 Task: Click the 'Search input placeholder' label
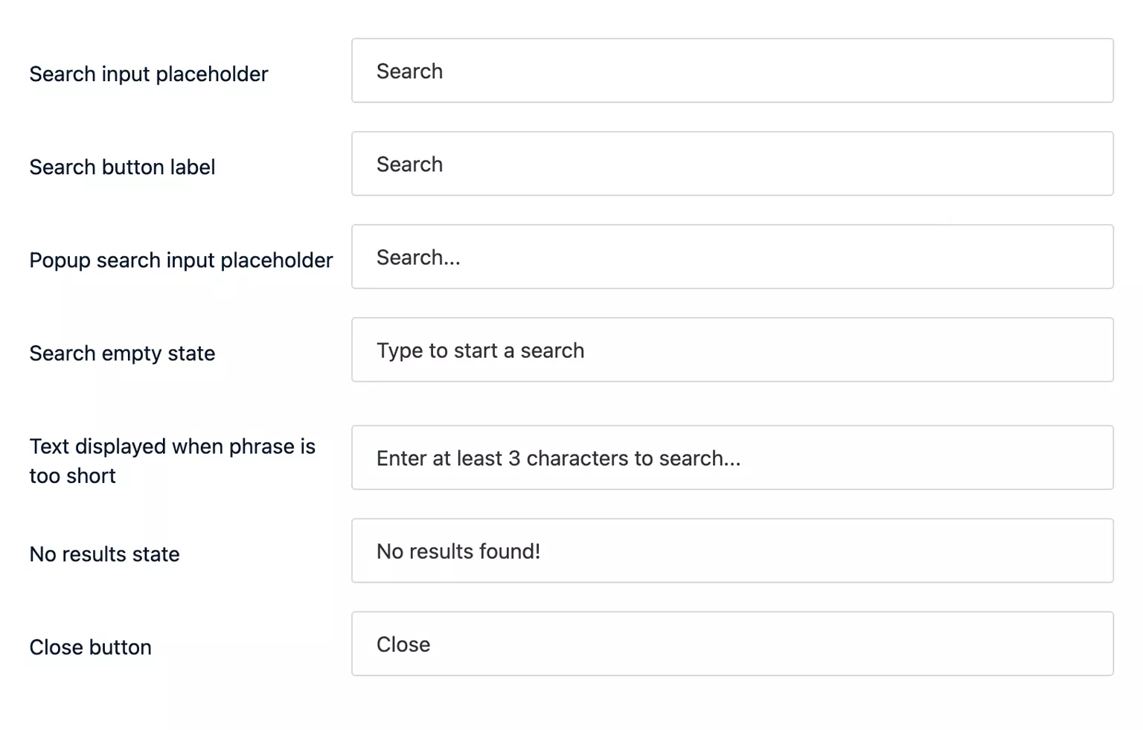pyautogui.click(x=149, y=74)
